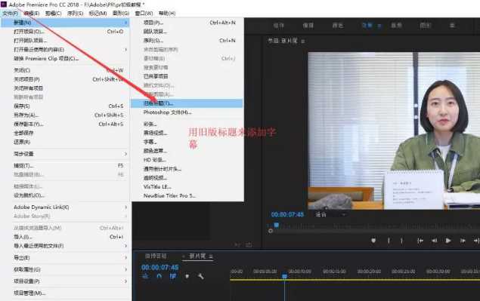Toggle linked selection in the timeline

pyautogui.click(x=173, y=276)
